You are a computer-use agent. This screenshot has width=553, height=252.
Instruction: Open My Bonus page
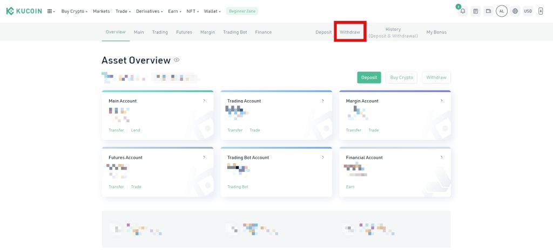click(x=436, y=32)
